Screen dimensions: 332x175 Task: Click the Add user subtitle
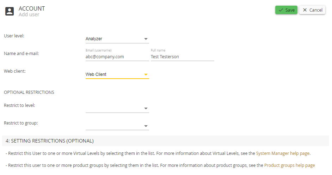[29, 14]
